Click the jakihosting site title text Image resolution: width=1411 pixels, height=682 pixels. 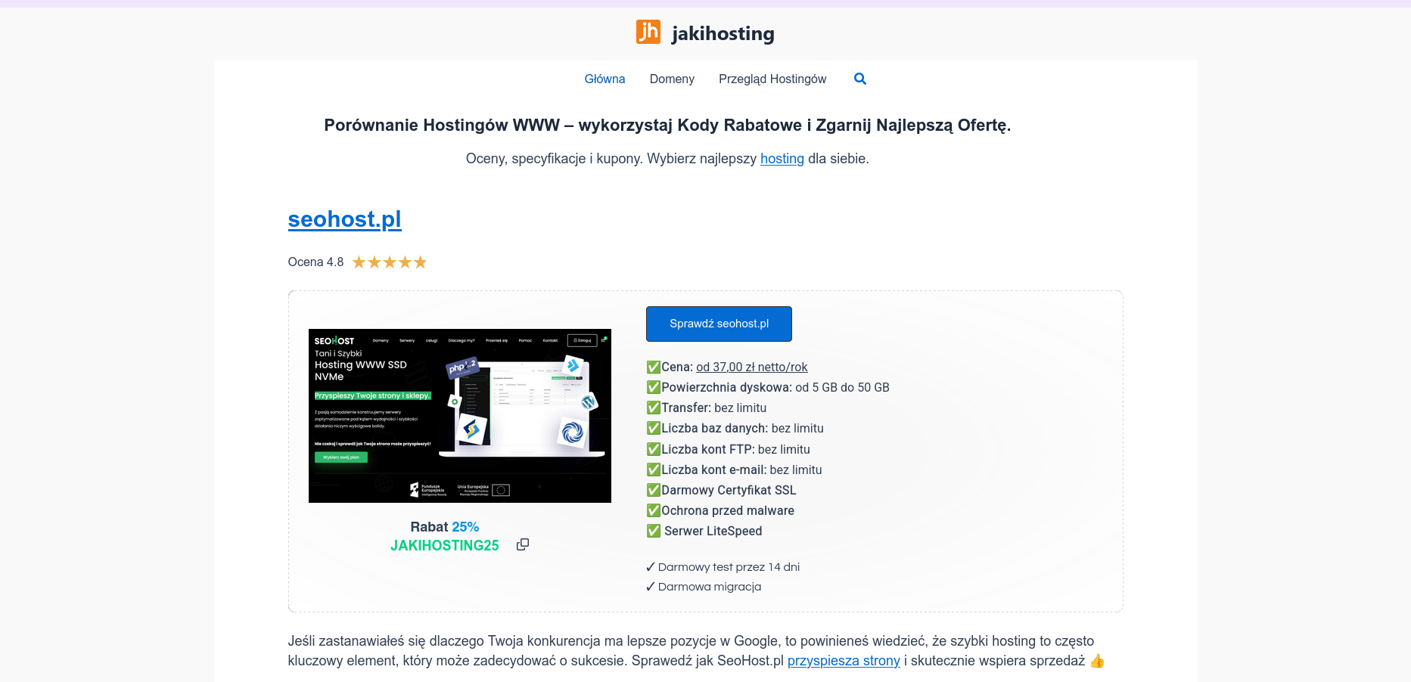click(x=723, y=33)
